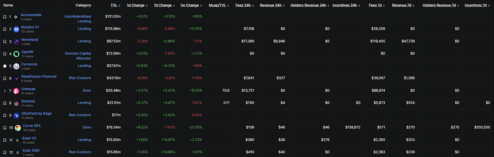The height and width of the screenshot is (157, 494).
Task: Open the Curvance protocol link
Action: tap(29, 64)
